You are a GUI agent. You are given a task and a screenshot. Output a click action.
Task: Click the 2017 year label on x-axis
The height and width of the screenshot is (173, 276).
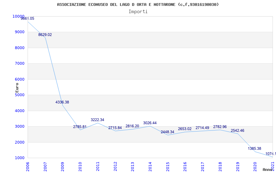coord(203,166)
